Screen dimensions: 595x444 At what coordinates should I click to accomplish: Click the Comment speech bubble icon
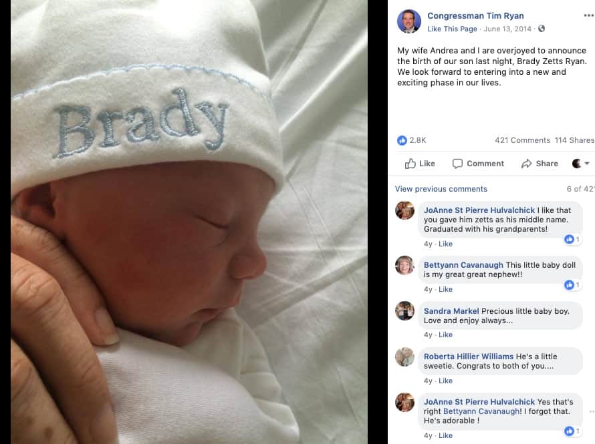point(457,164)
